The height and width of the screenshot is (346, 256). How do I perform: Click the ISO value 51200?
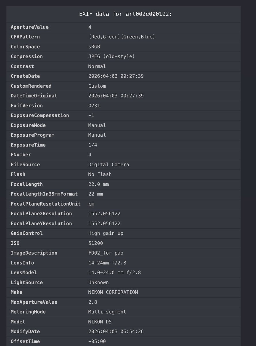click(95, 243)
